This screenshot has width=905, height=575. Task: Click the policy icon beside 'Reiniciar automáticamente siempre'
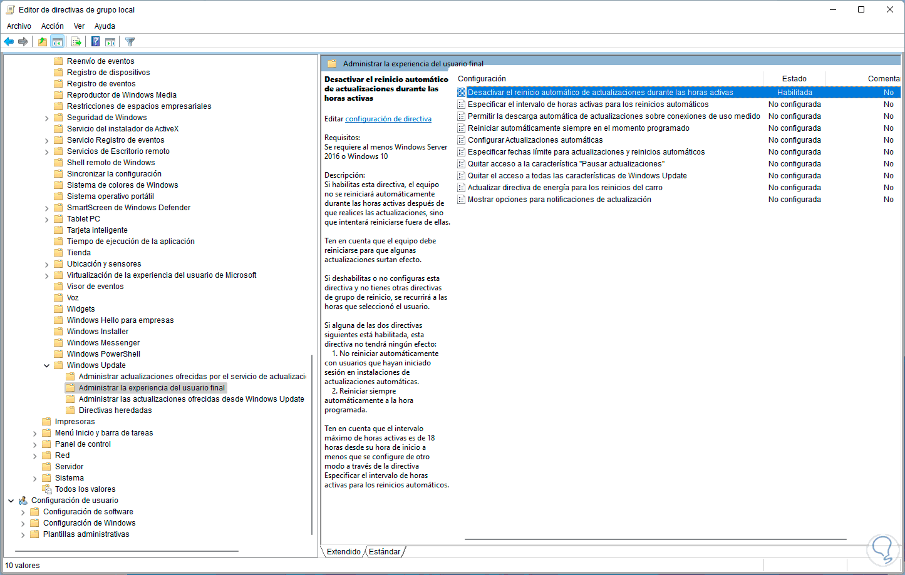click(x=462, y=128)
